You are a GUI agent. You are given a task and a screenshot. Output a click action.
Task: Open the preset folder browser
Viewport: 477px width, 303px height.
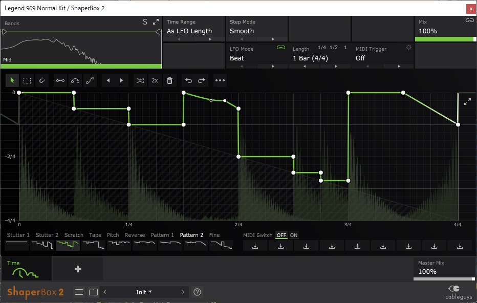tap(93, 292)
